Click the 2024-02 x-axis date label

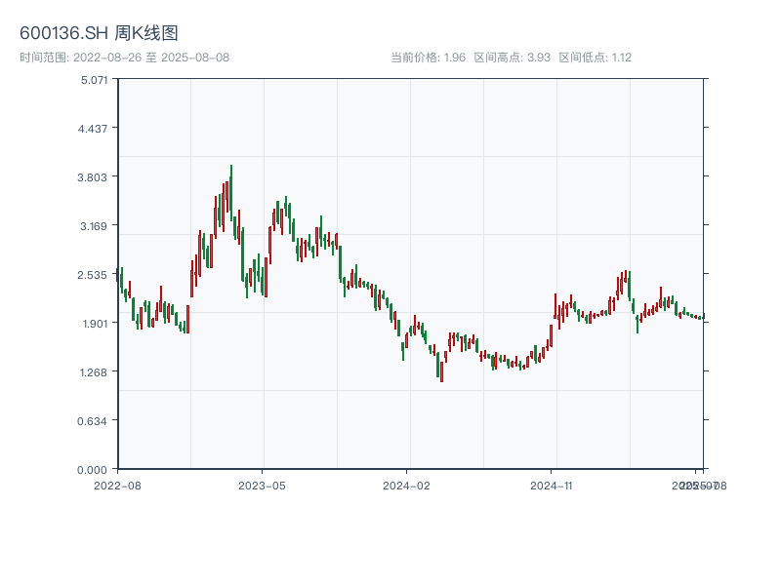click(407, 485)
